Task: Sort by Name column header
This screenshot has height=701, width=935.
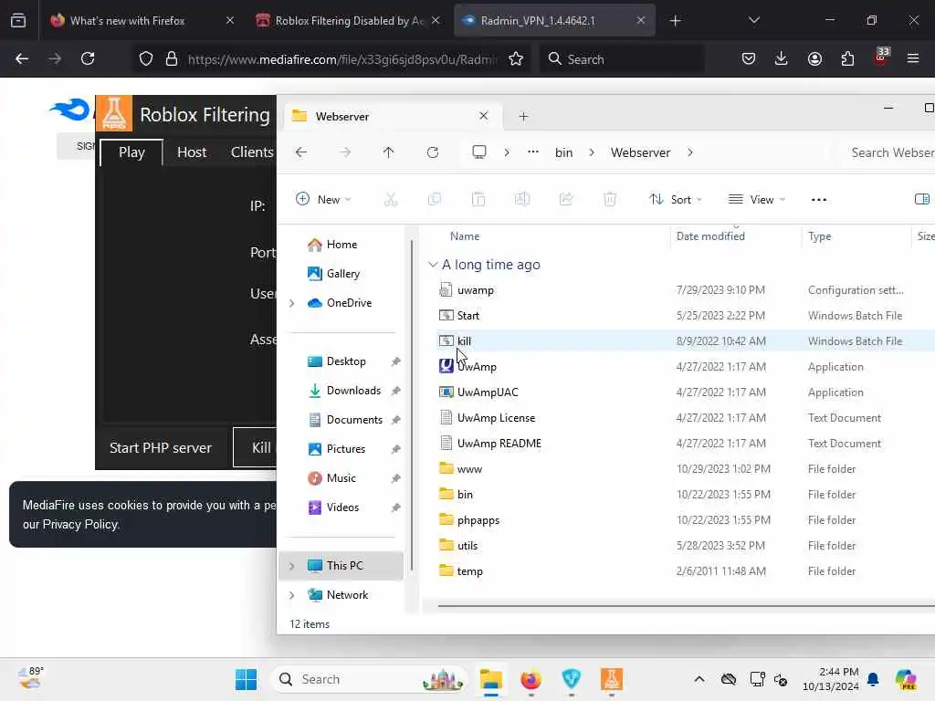Action: 465,236
